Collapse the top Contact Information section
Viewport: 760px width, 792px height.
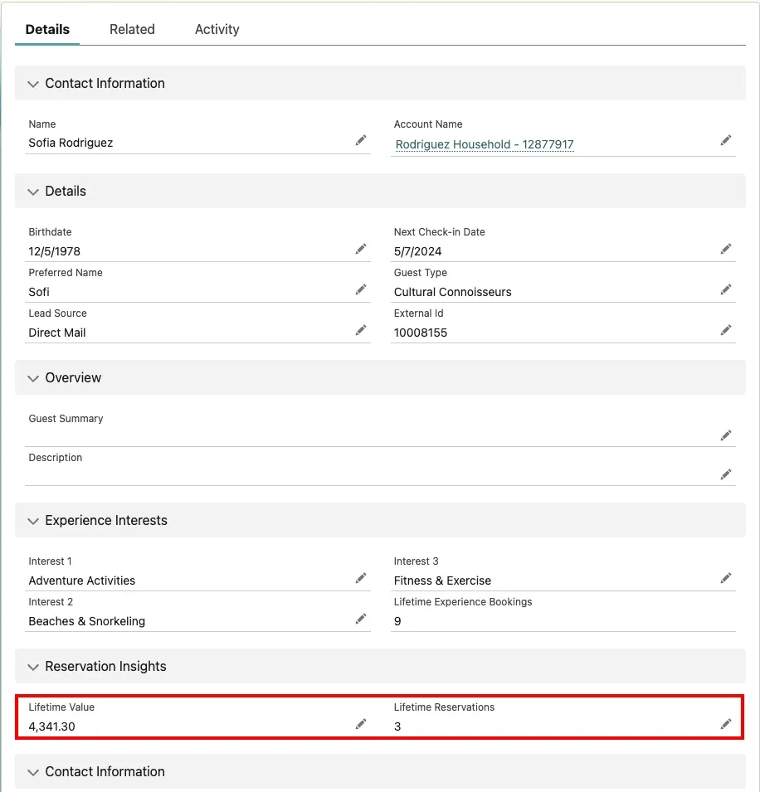click(x=34, y=84)
